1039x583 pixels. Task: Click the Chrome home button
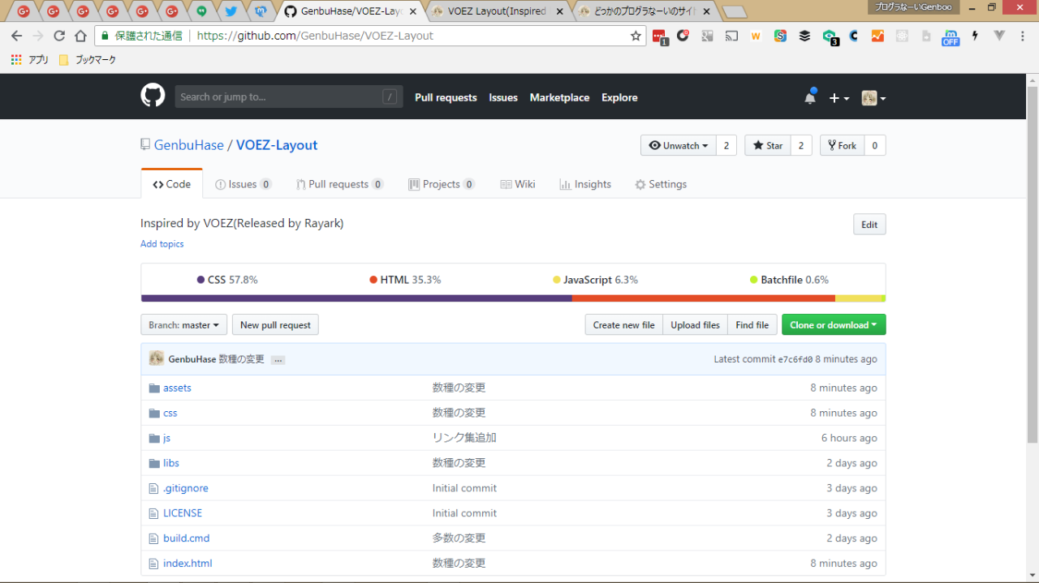80,36
